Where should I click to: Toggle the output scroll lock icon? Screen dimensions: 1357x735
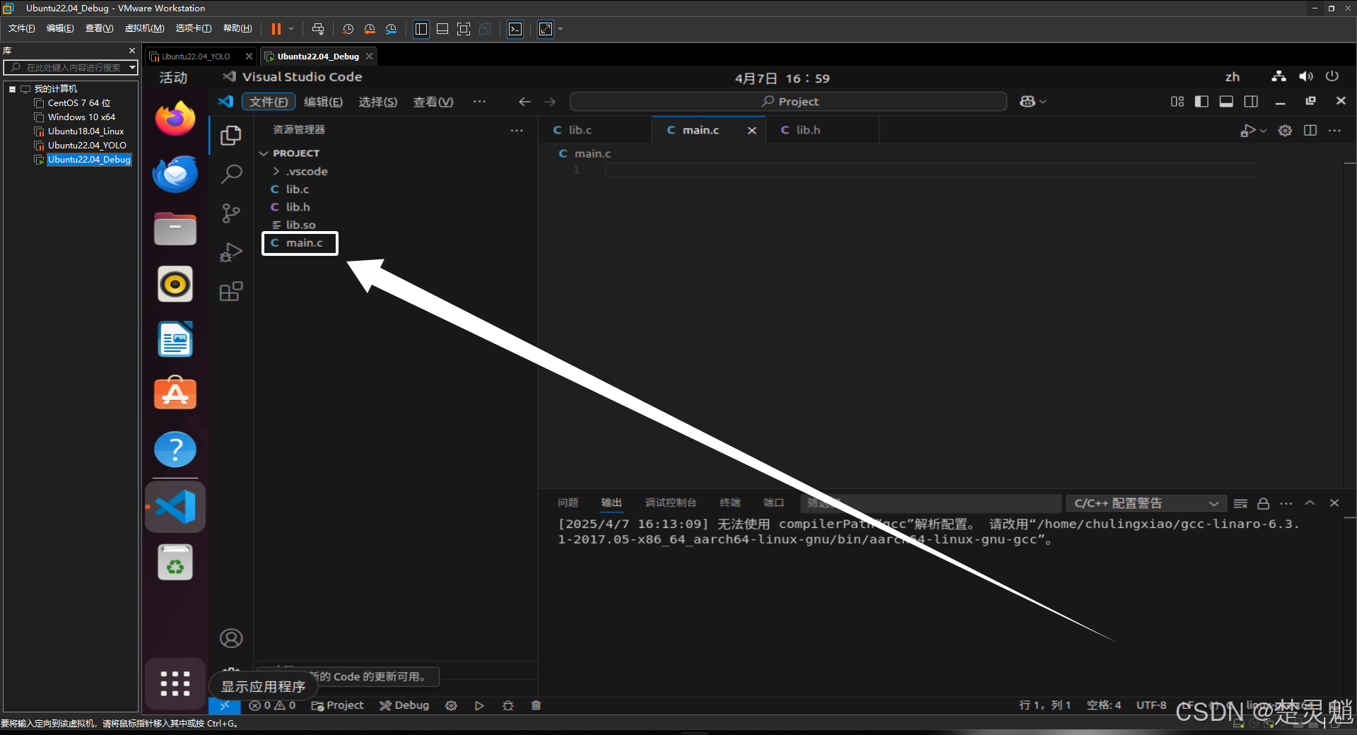(1264, 503)
